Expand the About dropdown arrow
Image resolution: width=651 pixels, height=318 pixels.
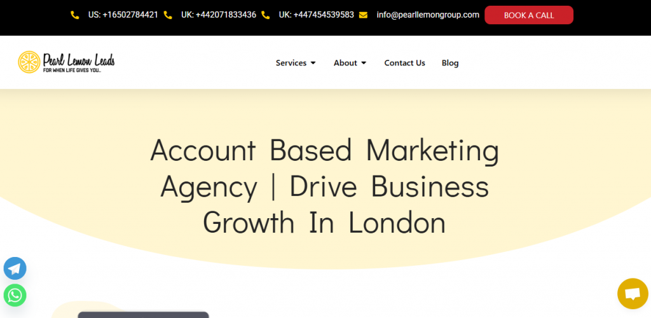364,63
